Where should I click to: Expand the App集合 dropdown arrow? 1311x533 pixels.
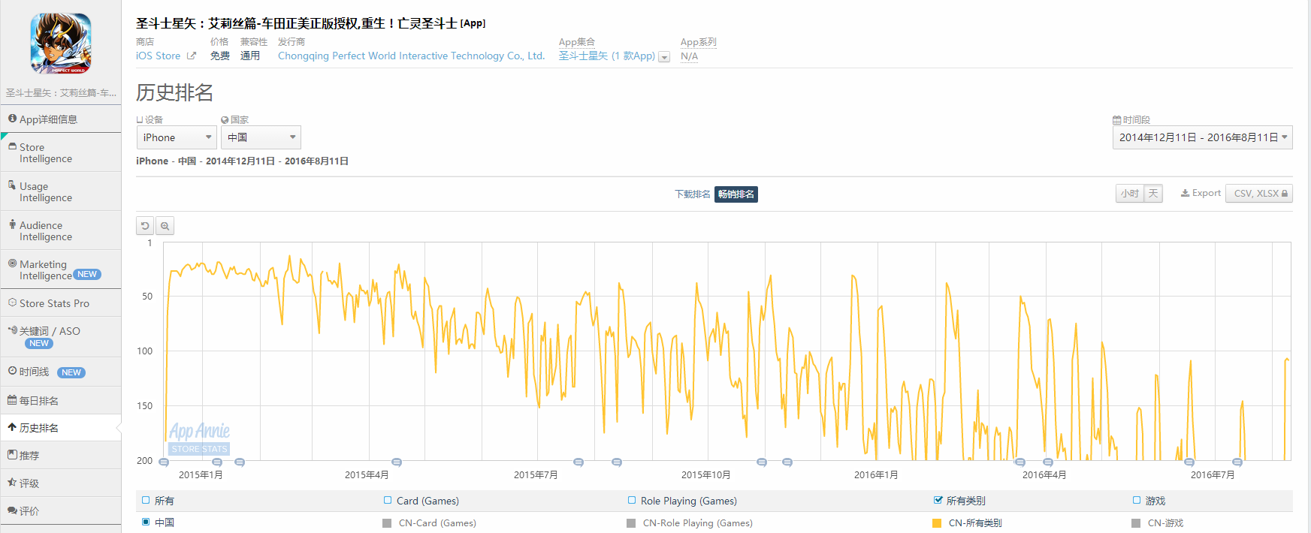coord(664,57)
